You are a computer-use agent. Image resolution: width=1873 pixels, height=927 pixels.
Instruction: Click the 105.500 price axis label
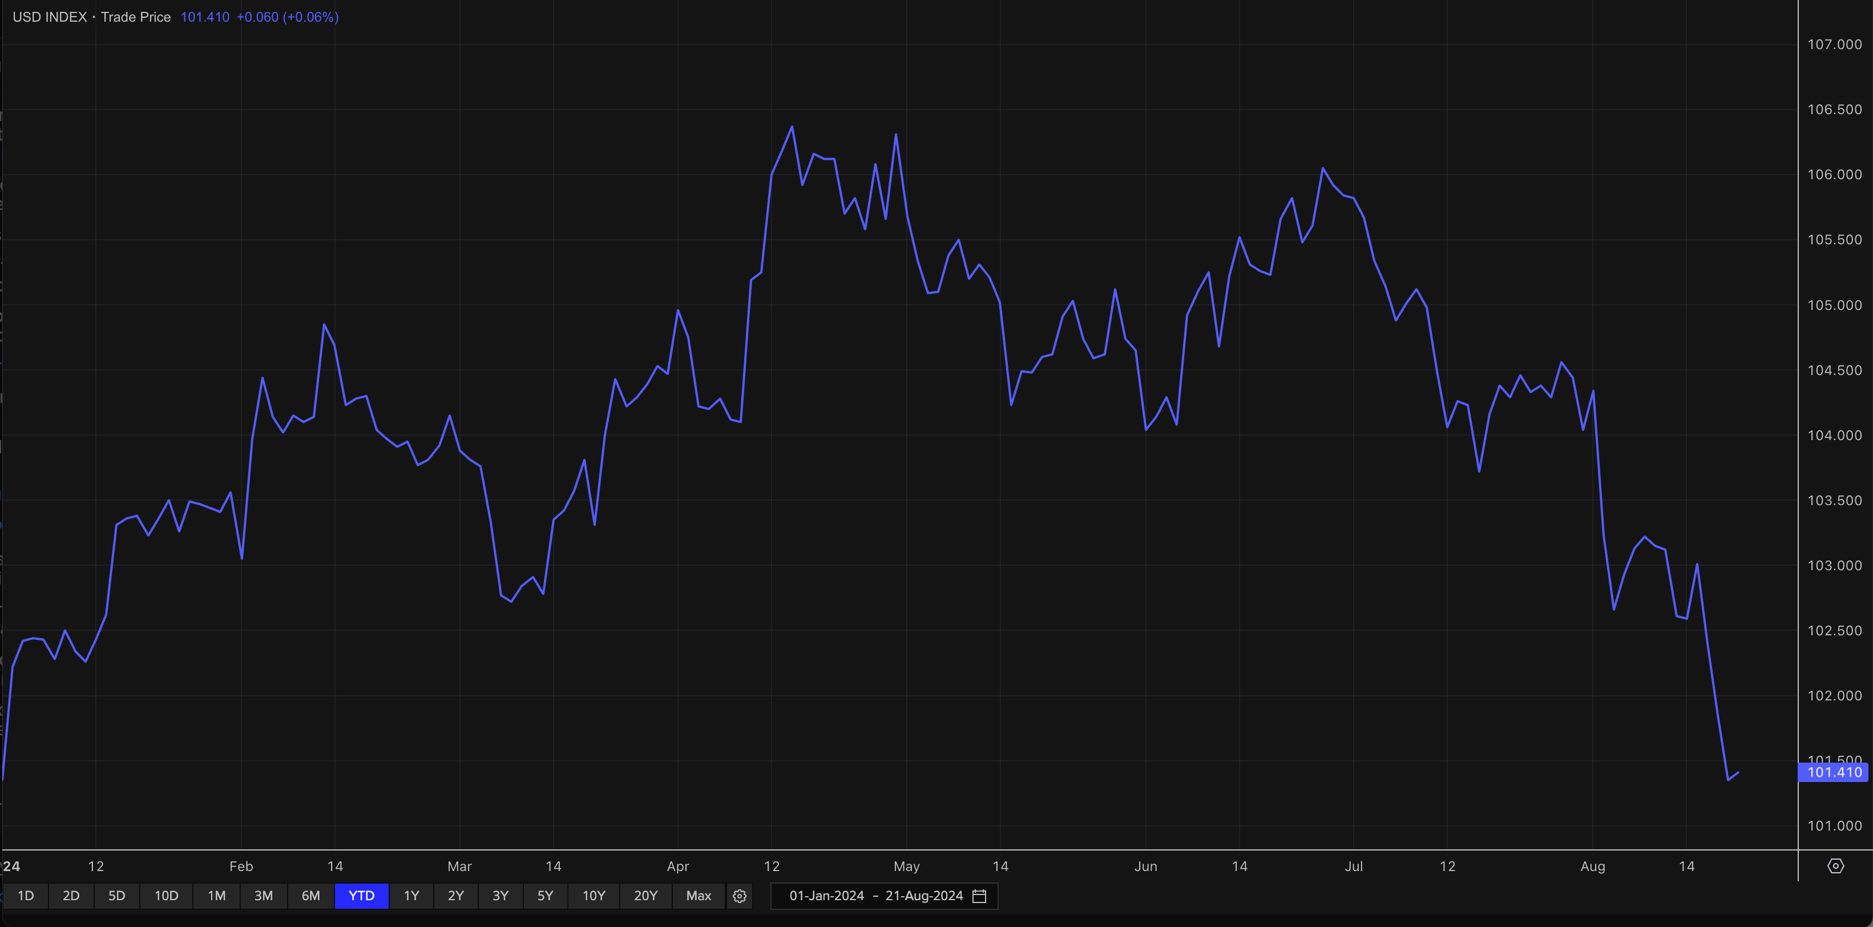click(1834, 240)
